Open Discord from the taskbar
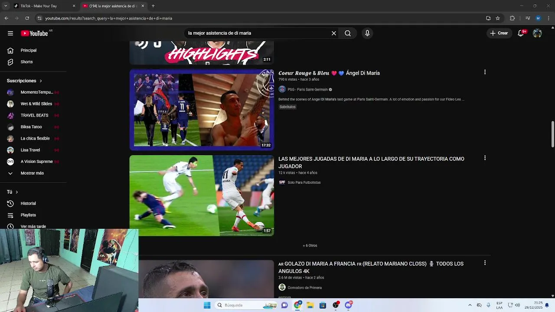 point(348,305)
